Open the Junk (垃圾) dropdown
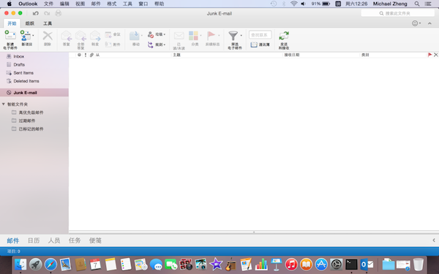 click(x=157, y=34)
